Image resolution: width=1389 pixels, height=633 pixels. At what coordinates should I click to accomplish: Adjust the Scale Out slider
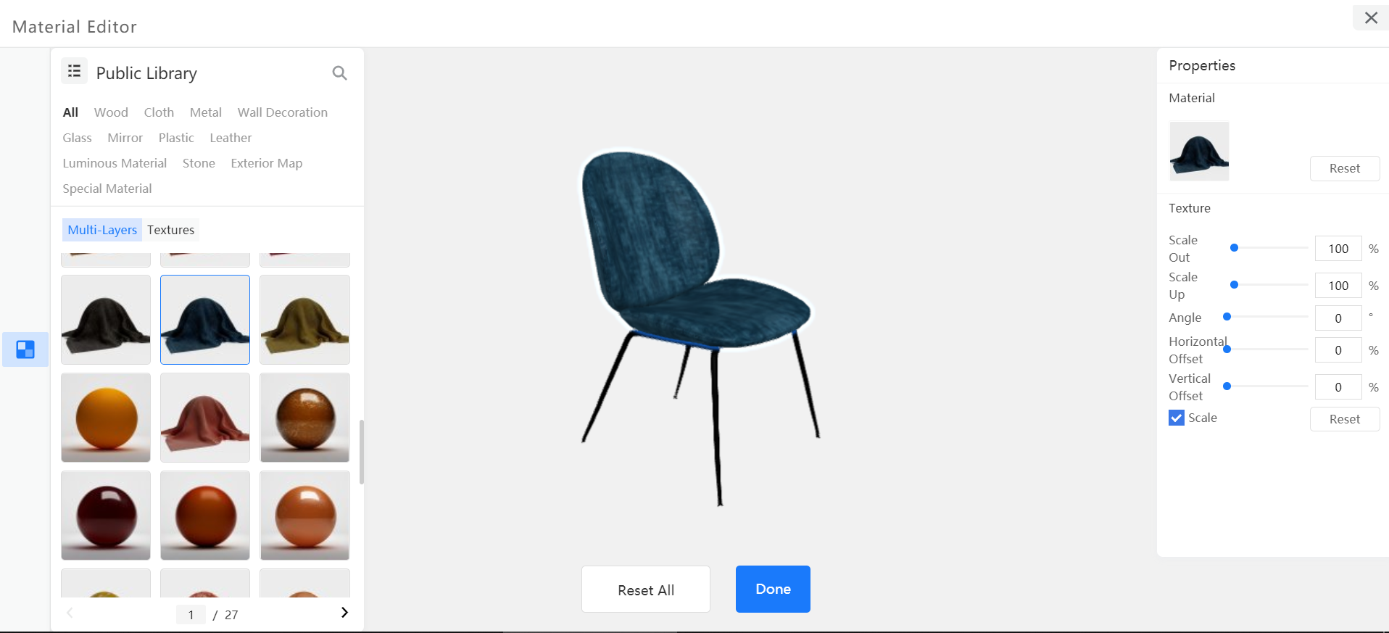coord(1269,248)
